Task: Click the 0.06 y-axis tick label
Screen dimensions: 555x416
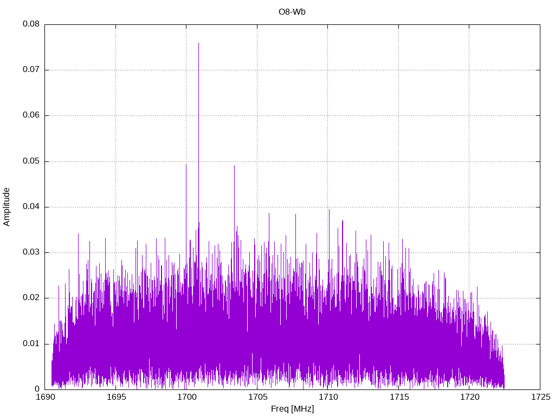Action: pyautogui.click(x=31, y=115)
